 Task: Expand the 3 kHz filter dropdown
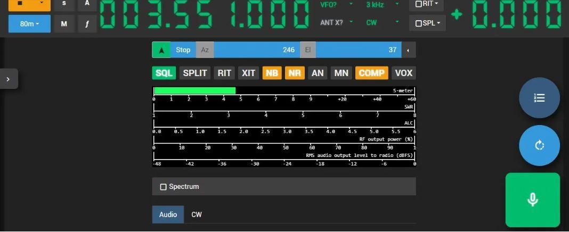point(382,5)
